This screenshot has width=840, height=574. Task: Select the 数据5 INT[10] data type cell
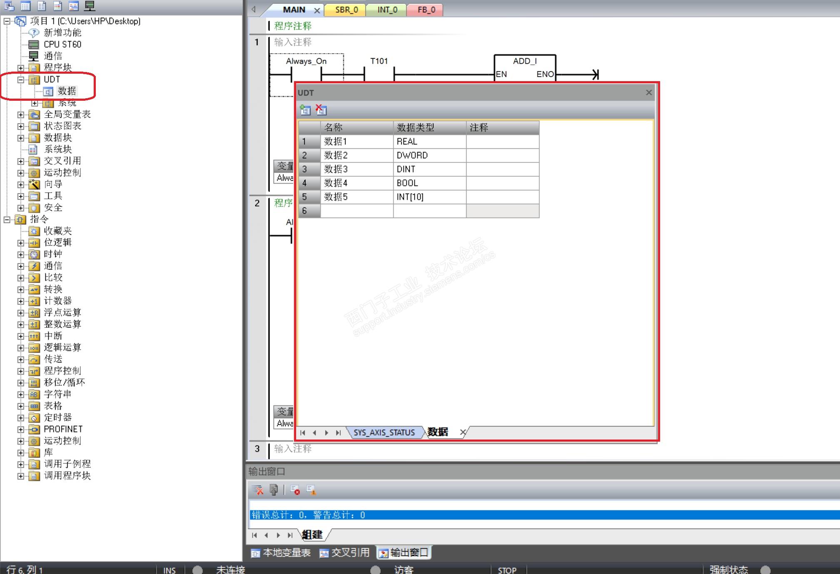[429, 197]
